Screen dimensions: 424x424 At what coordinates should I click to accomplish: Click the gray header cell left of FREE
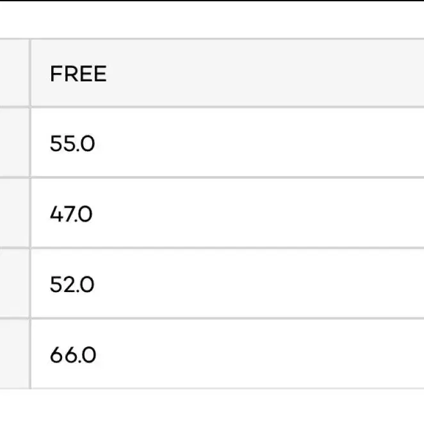pos(14,73)
